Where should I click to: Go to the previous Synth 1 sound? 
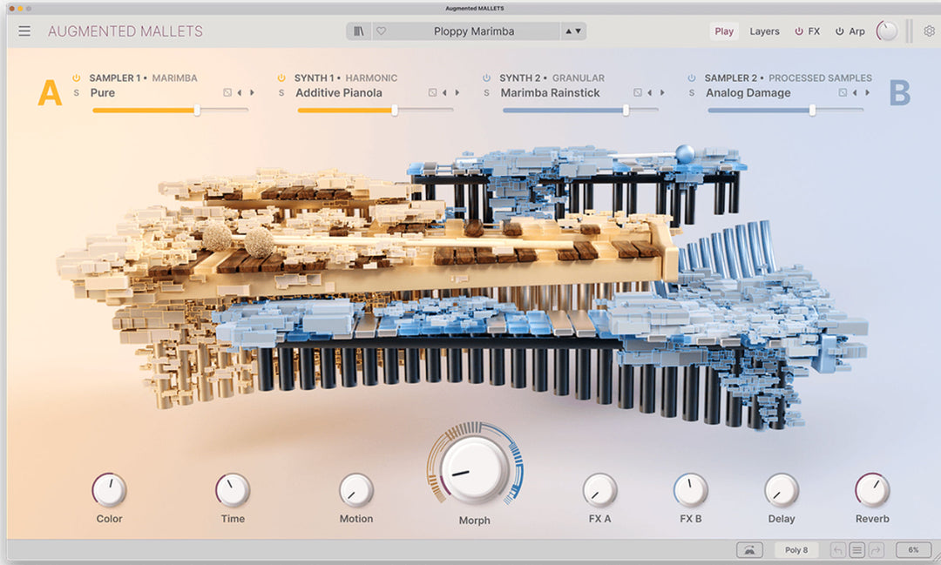(x=444, y=92)
